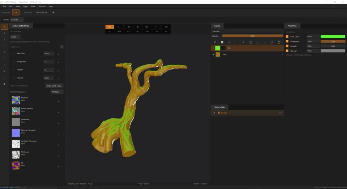Click the duplicate layer icon
Image resolution: width=347 pixels, height=189 pixels.
click(250, 42)
